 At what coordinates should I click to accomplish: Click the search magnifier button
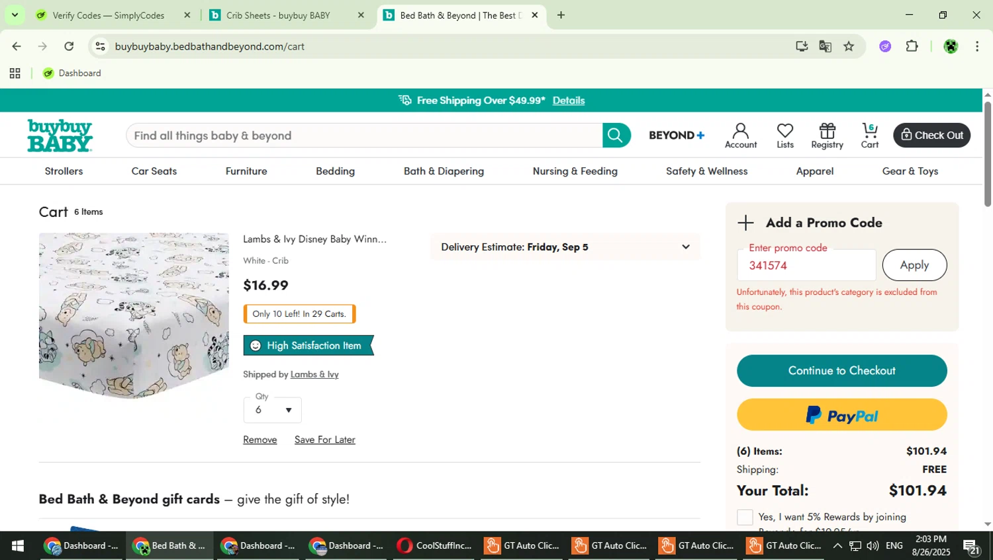[616, 136]
